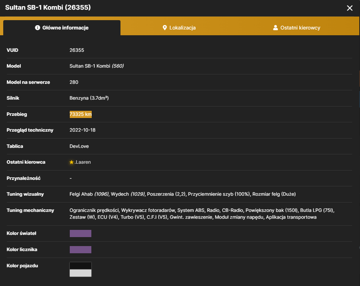
Task: Click the light gray lower Kolor pojazdu swatch
Action: point(80,273)
